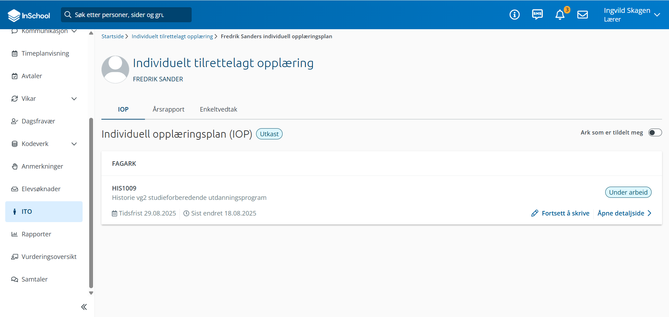Expand the Vikar submenu chevron
The width and height of the screenshot is (669, 317).
point(74,99)
